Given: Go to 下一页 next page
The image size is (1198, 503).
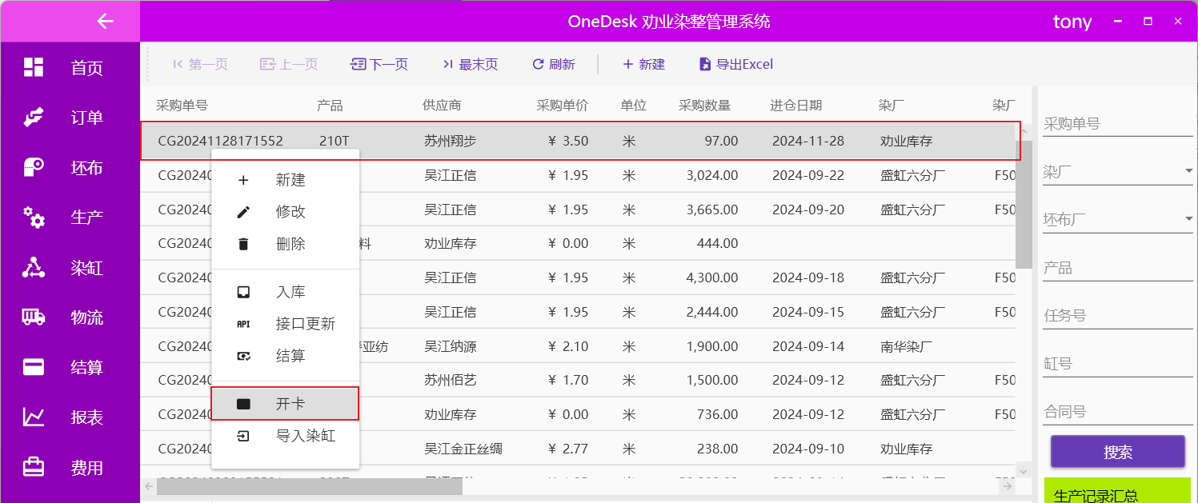Looking at the screenshot, I should click(x=379, y=64).
